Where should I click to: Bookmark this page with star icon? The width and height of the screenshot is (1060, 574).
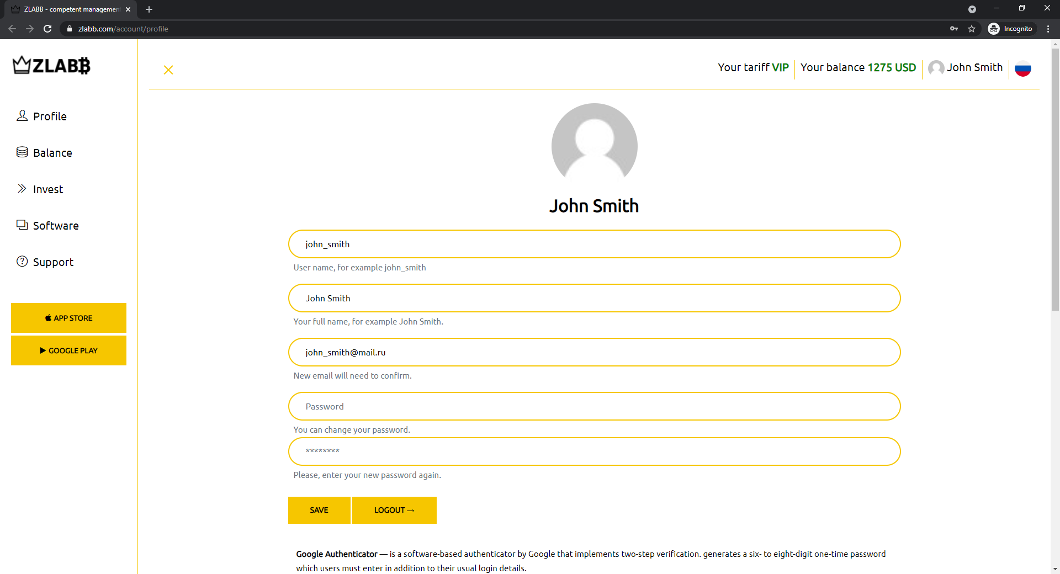coord(972,29)
